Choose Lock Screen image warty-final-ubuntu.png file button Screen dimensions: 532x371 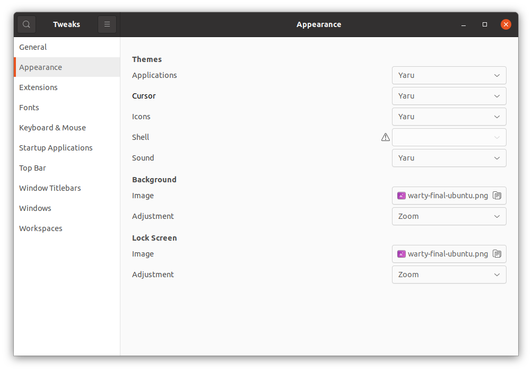tap(449, 254)
